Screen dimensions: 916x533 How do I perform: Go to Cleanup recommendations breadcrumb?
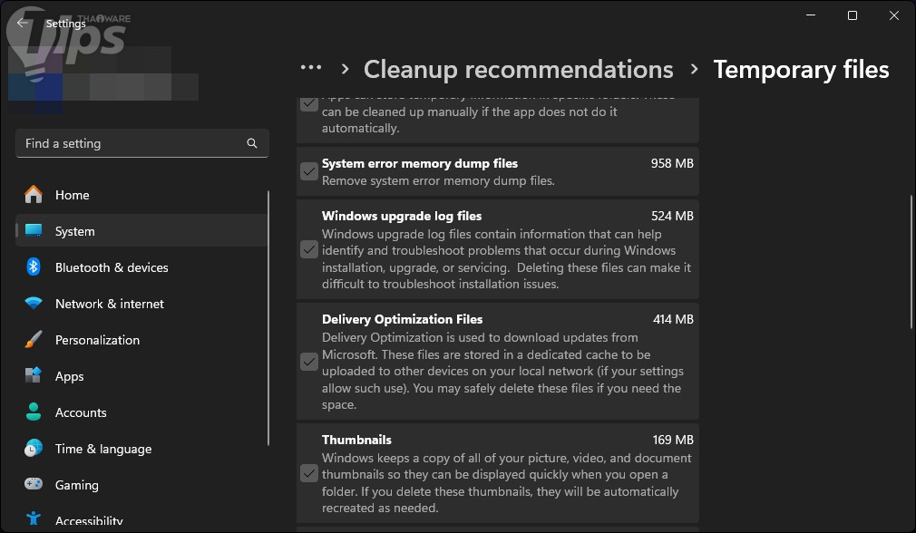point(518,70)
